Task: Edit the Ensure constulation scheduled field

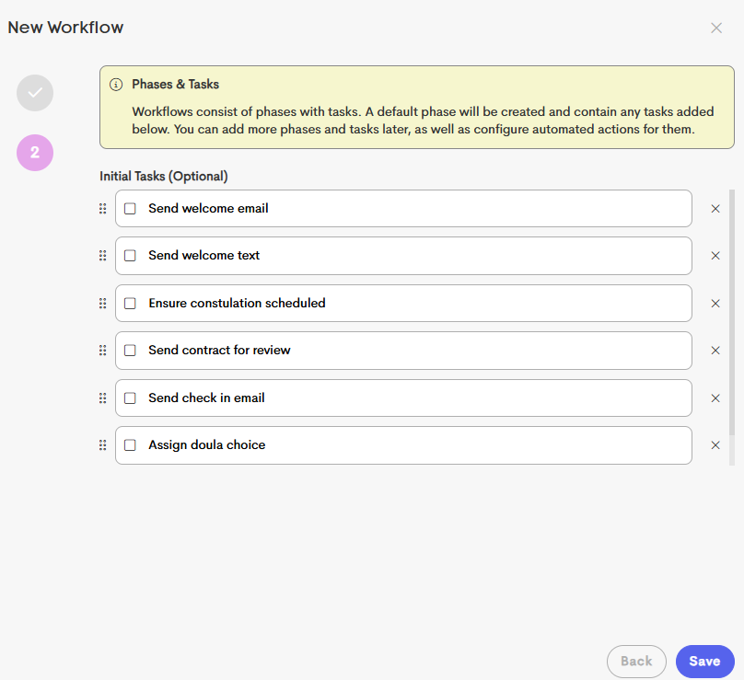Action: coord(403,304)
